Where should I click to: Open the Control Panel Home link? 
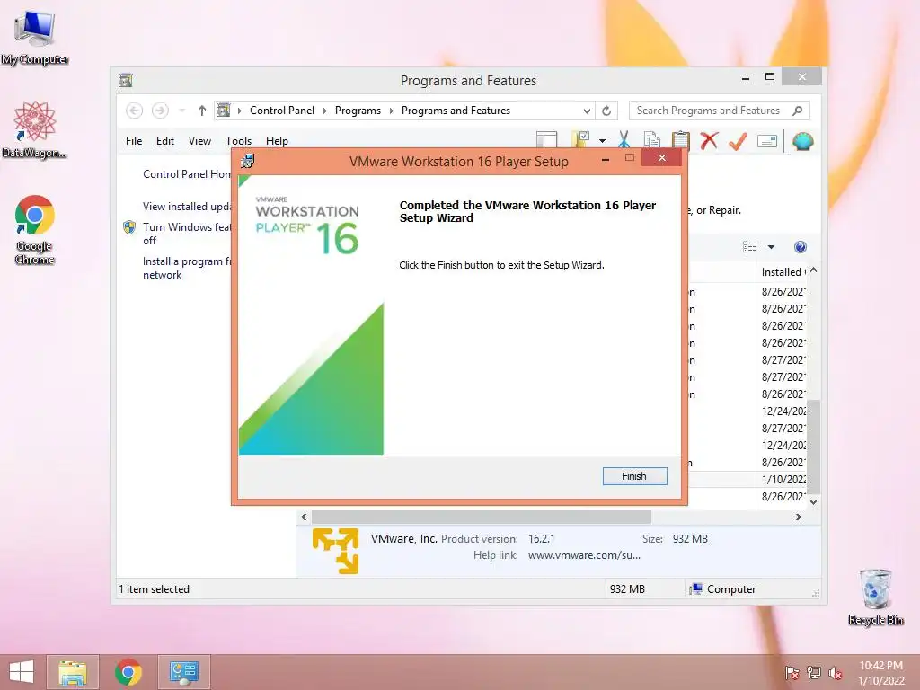[x=187, y=174]
